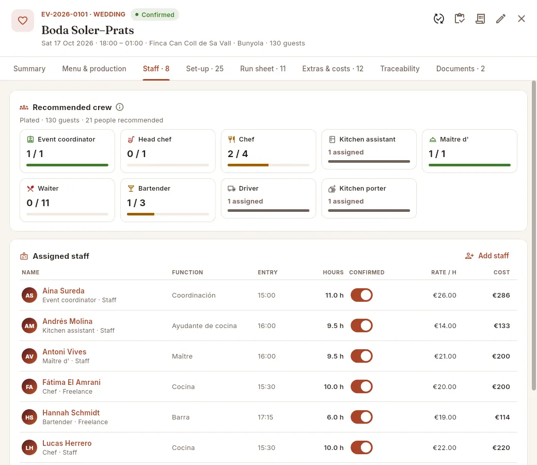Open the Set-up · 25 tab
The image size is (537, 465).
(205, 69)
